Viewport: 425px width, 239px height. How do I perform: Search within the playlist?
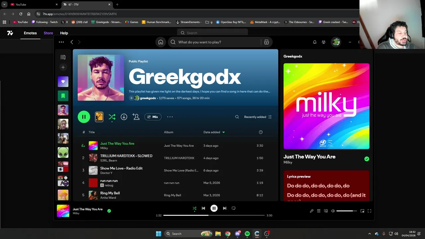237,117
